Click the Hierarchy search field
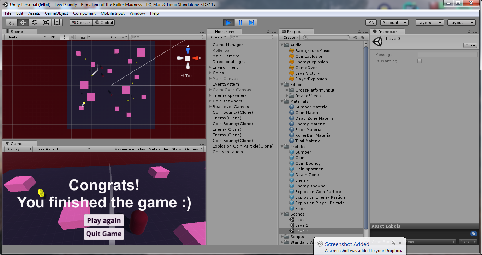The height and width of the screenshot is (255, 482). [252, 37]
